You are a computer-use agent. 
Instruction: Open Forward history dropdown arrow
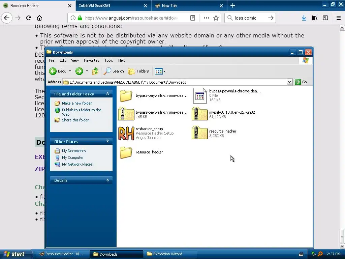[87, 71]
